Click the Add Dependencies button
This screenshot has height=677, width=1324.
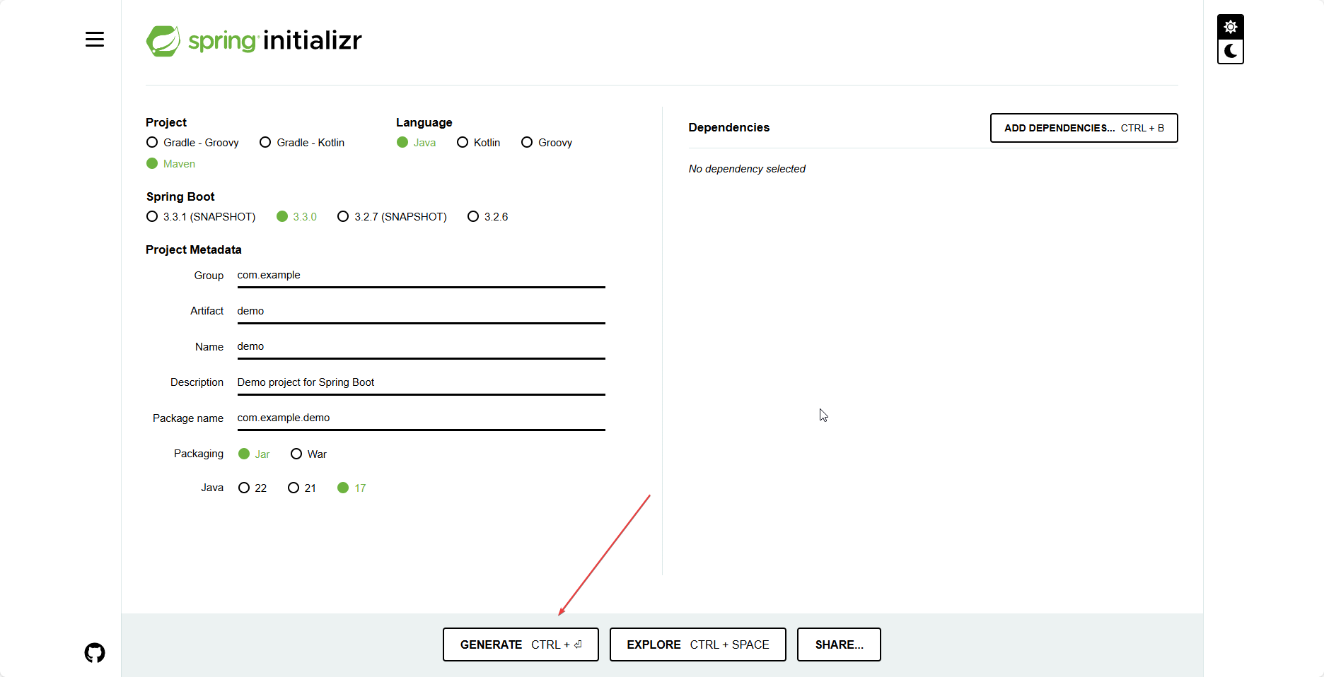pyautogui.click(x=1084, y=128)
